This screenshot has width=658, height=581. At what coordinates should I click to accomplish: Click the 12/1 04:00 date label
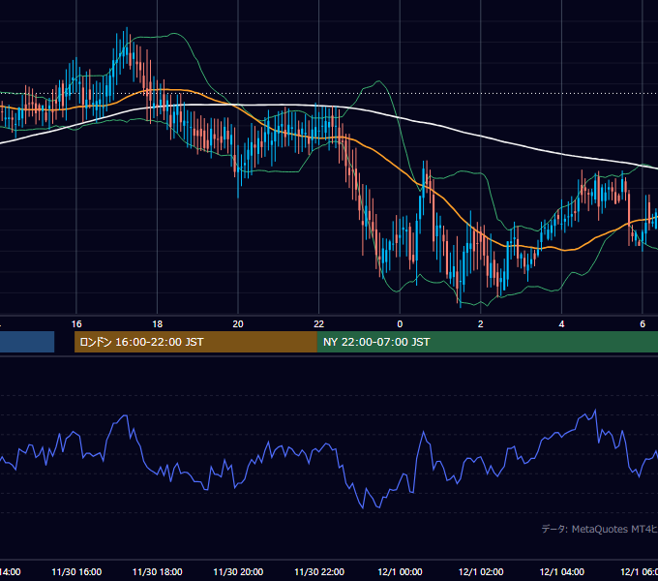(562, 572)
